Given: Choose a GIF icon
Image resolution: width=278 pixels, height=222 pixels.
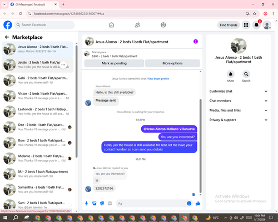Looking at the screenshot, I should click(x=110, y=204).
